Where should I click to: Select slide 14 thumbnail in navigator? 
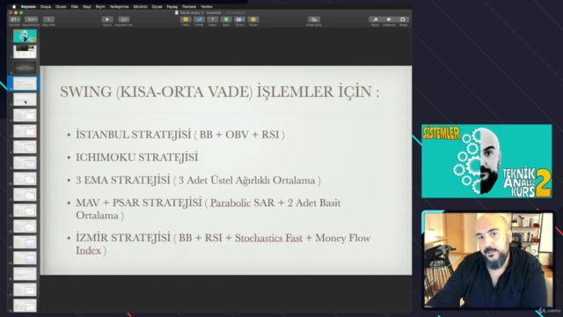25,241
